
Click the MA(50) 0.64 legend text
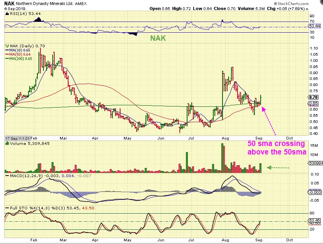20,55
